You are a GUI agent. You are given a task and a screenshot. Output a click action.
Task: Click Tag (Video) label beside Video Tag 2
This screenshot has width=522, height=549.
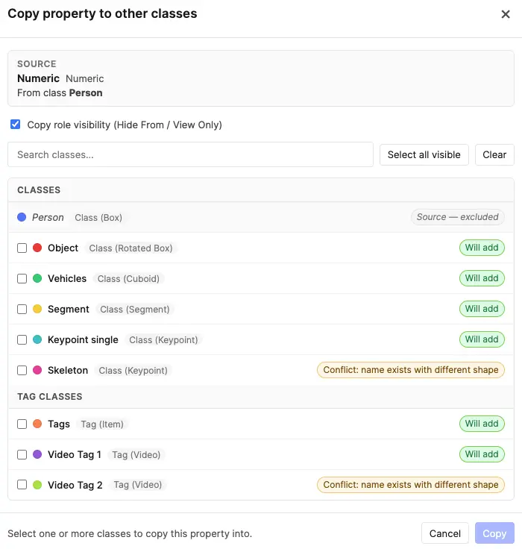click(x=138, y=485)
